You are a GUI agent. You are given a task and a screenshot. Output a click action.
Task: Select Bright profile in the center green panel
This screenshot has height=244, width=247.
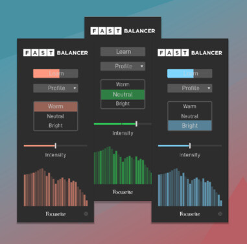tap(123, 104)
